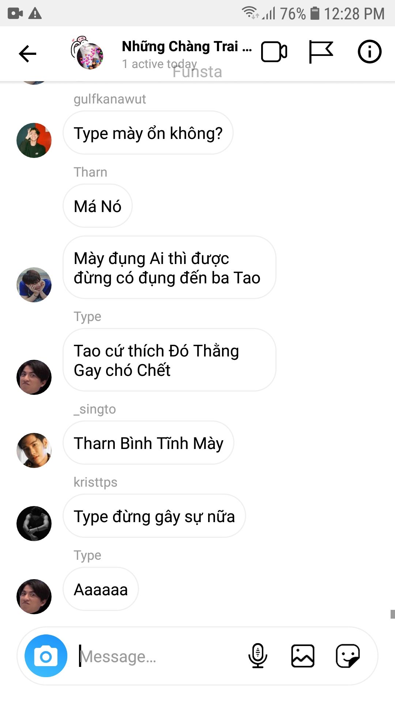Image resolution: width=395 pixels, height=702 pixels.
Task: Open camera with the blue camera button
Action: click(46, 656)
